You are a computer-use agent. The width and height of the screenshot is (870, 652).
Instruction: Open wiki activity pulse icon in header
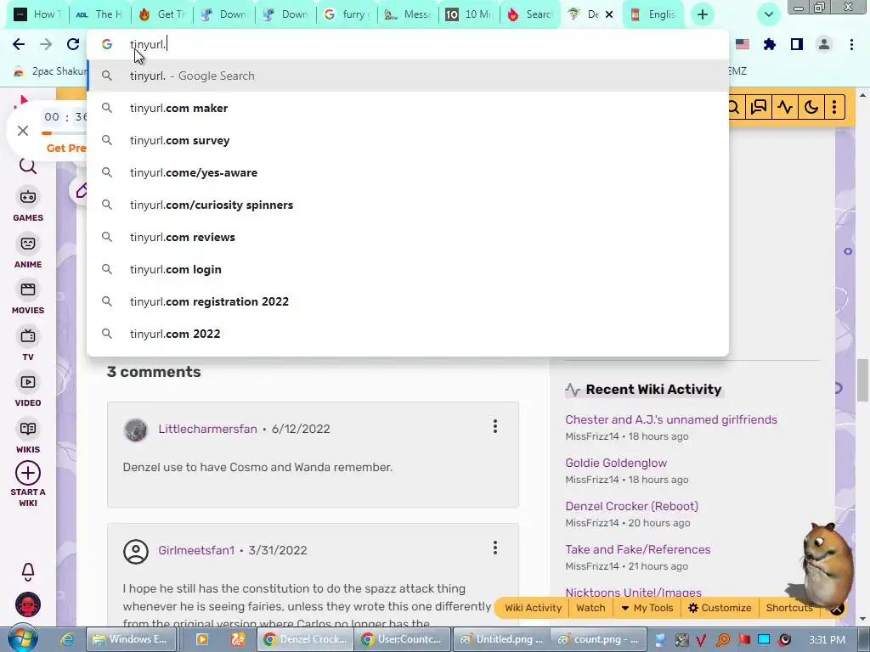(784, 106)
